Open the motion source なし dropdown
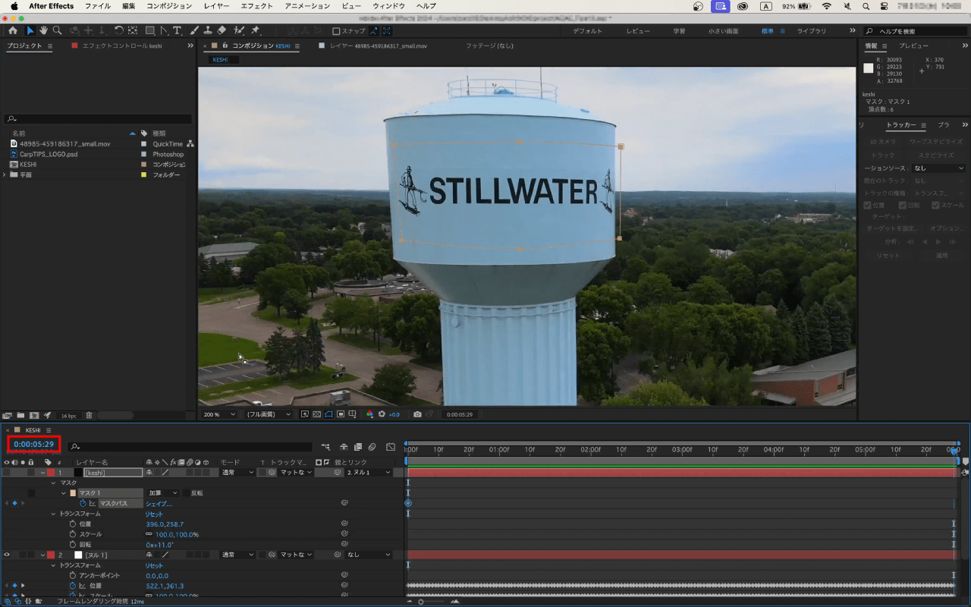The image size is (971, 607). click(939, 168)
